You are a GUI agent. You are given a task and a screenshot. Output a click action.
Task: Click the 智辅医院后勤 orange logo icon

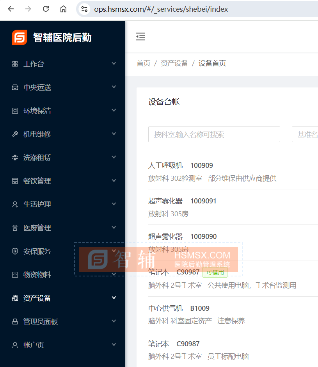(x=20, y=37)
